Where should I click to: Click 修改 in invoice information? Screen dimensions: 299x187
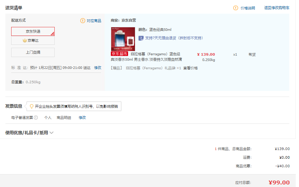[82, 118]
